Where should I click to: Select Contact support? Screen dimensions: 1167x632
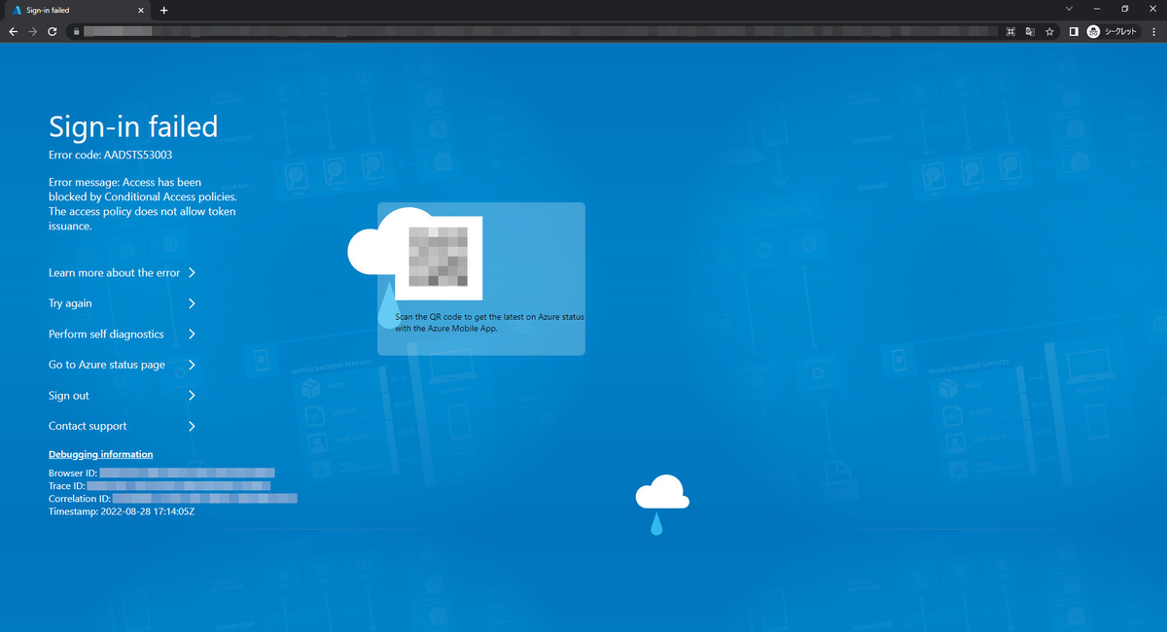(88, 426)
